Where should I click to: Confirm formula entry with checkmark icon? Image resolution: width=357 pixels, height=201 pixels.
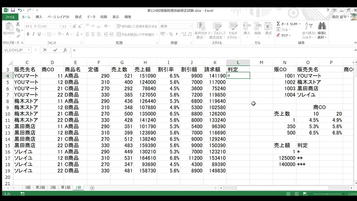tap(55, 50)
